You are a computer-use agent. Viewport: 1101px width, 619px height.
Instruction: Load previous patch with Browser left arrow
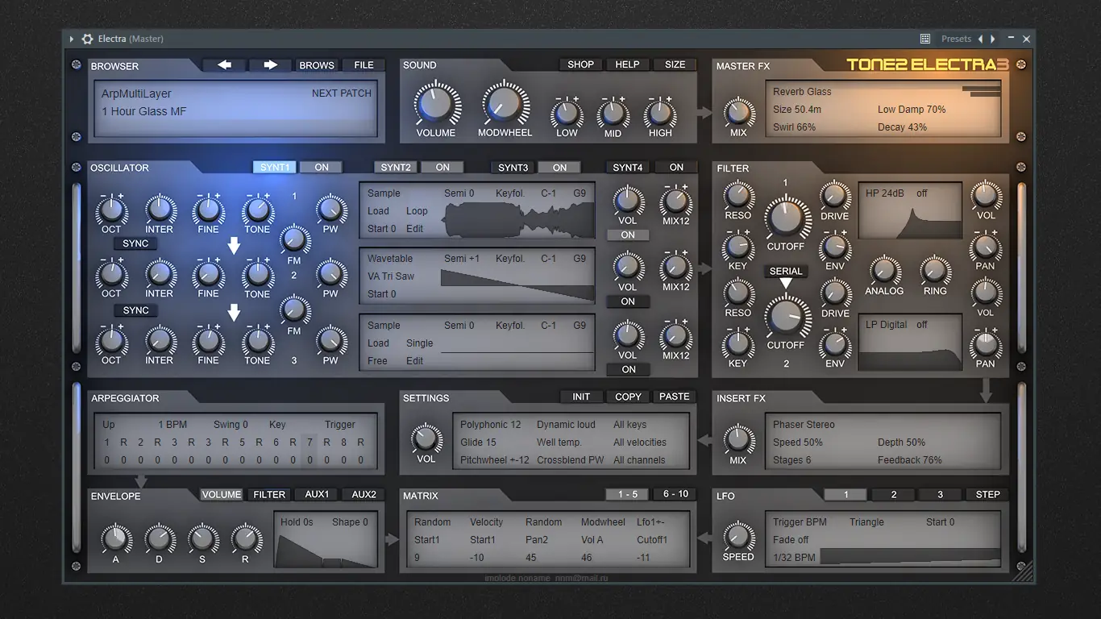coord(225,65)
